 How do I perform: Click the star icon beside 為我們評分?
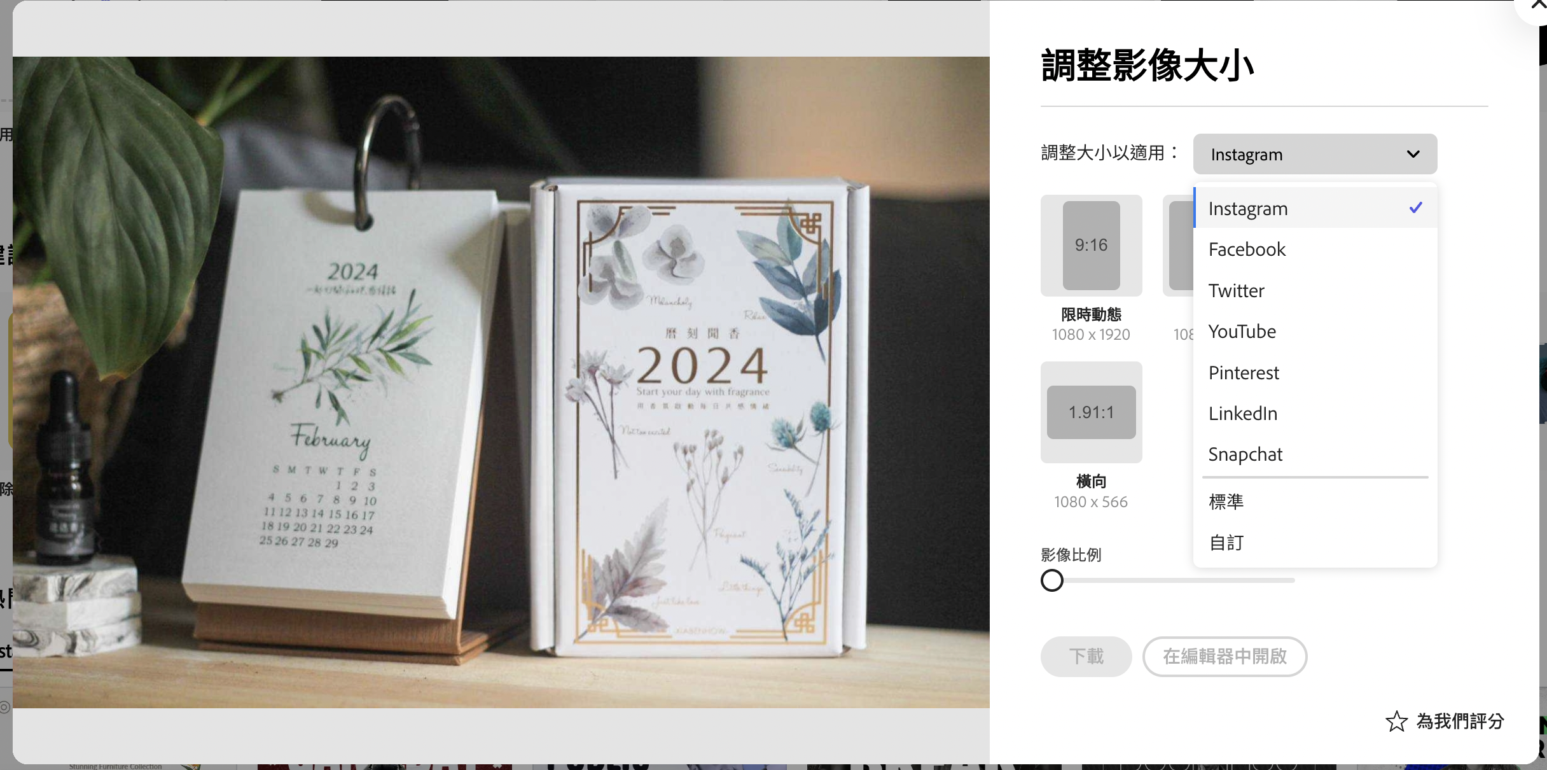pos(1396,721)
